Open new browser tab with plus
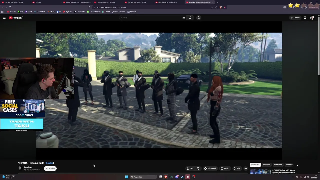The height and width of the screenshot is (180, 320). 217,2
